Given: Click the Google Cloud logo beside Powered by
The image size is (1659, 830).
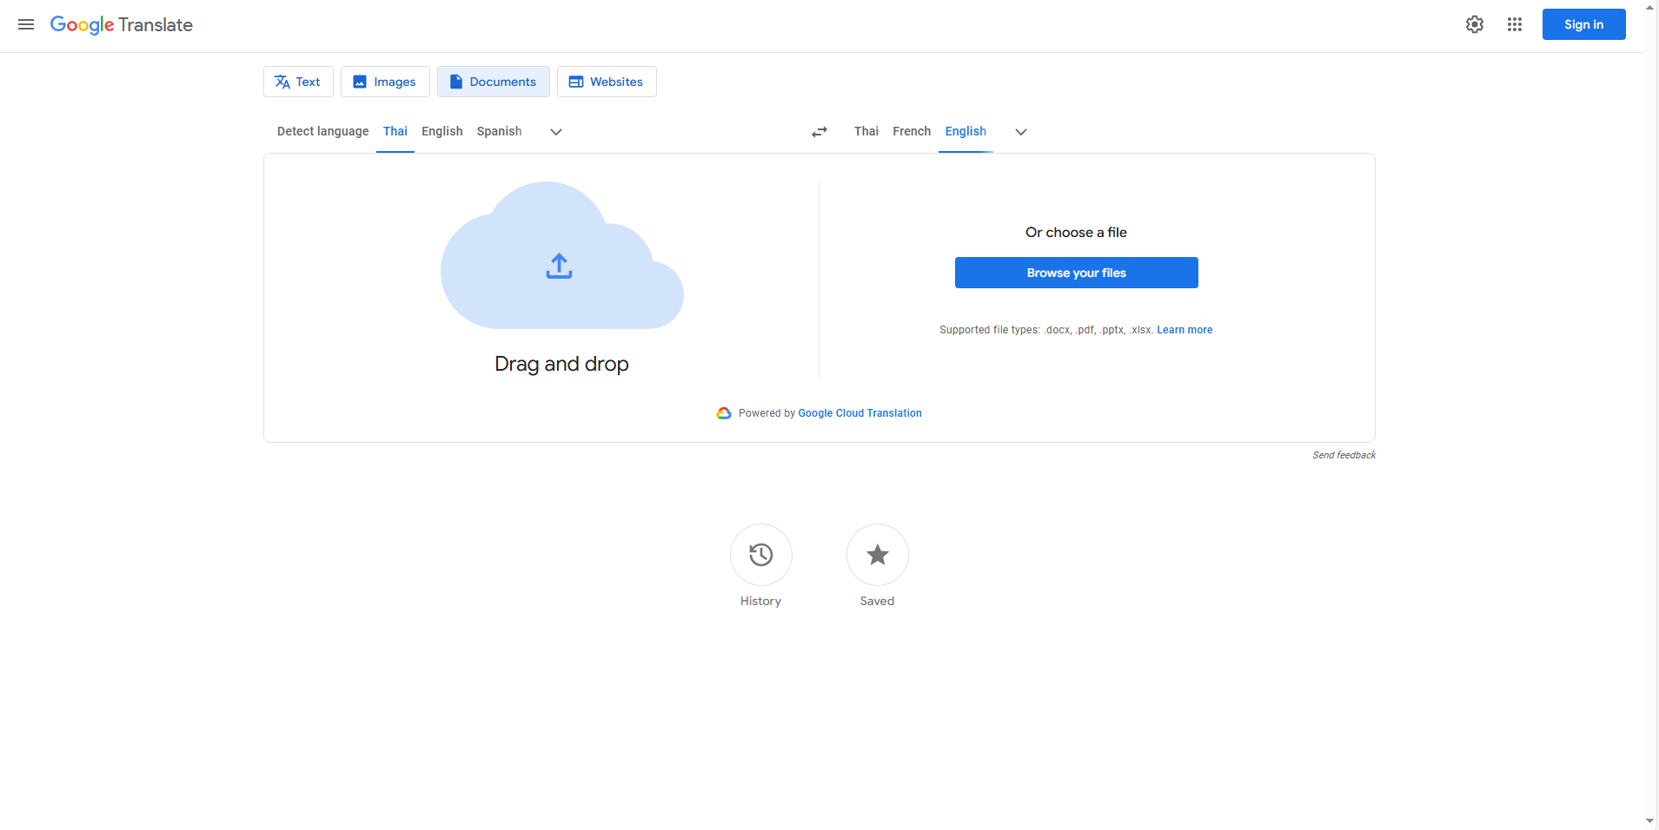Looking at the screenshot, I should [x=724, y=412].
